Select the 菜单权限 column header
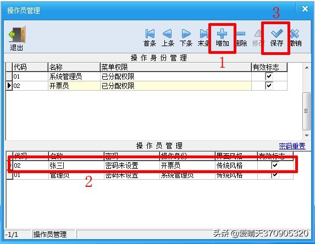 [x=175, y=67]
